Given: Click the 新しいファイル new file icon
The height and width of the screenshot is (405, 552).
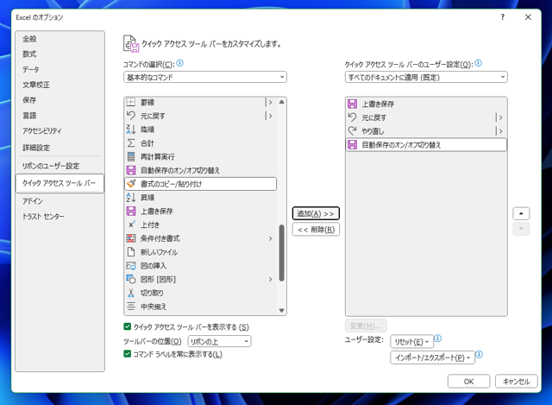Looking at the screenshot, I should coord(131,252).
